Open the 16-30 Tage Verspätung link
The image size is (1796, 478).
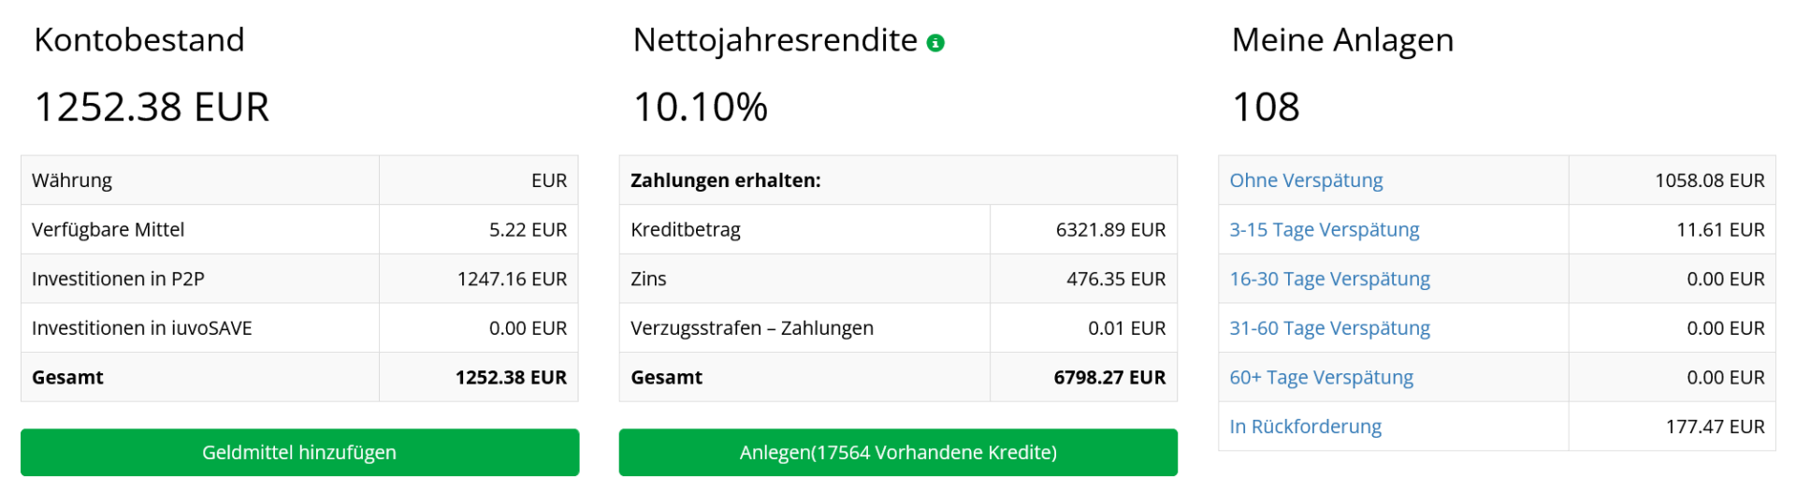1329,279
